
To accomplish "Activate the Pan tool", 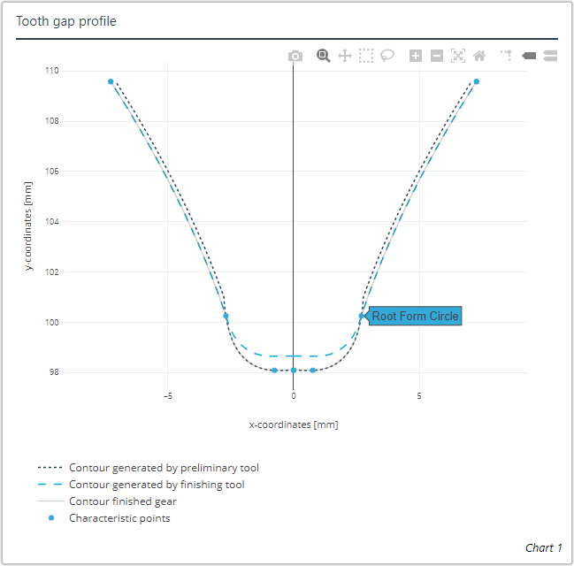I will click(x=345, y=56).
